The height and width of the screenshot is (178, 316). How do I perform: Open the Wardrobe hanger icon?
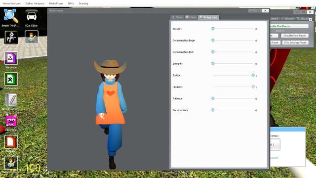pyautogui.click(x=11, y=58)
